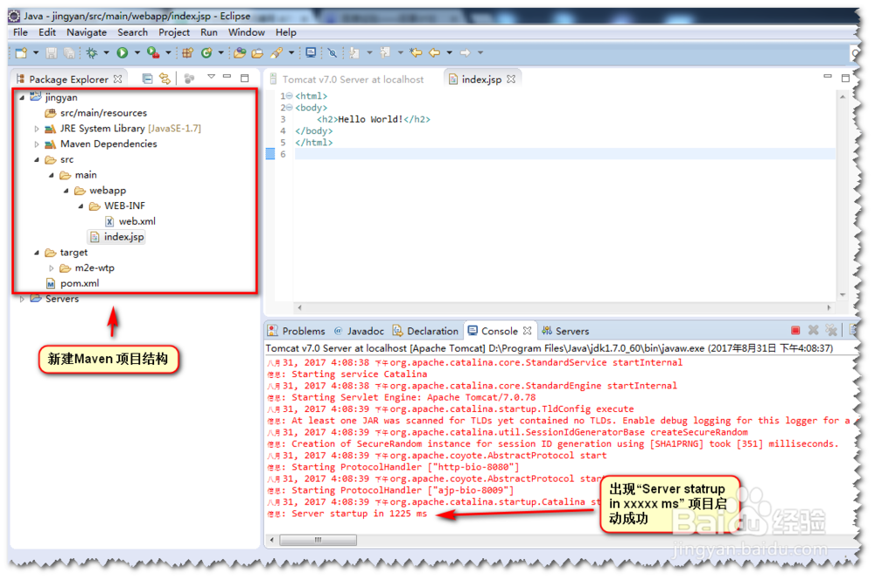Screen dimensions: 875x580
Task: Click the Next Annotation icon
Action: [353, 53]
